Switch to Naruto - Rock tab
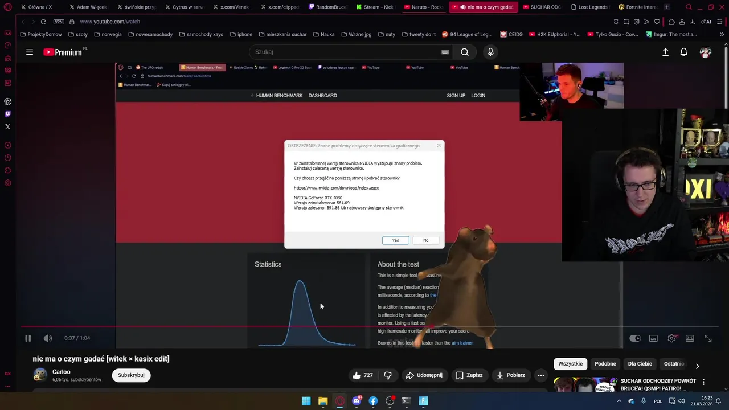729x410 pixels. tap(423, 7)
